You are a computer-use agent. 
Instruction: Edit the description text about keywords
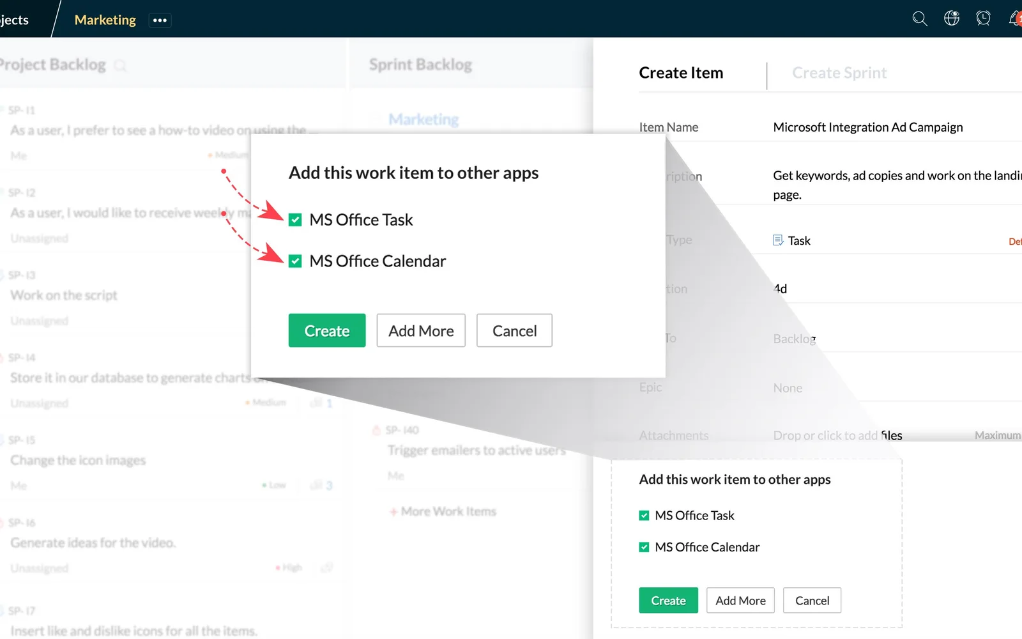[897, 185]
